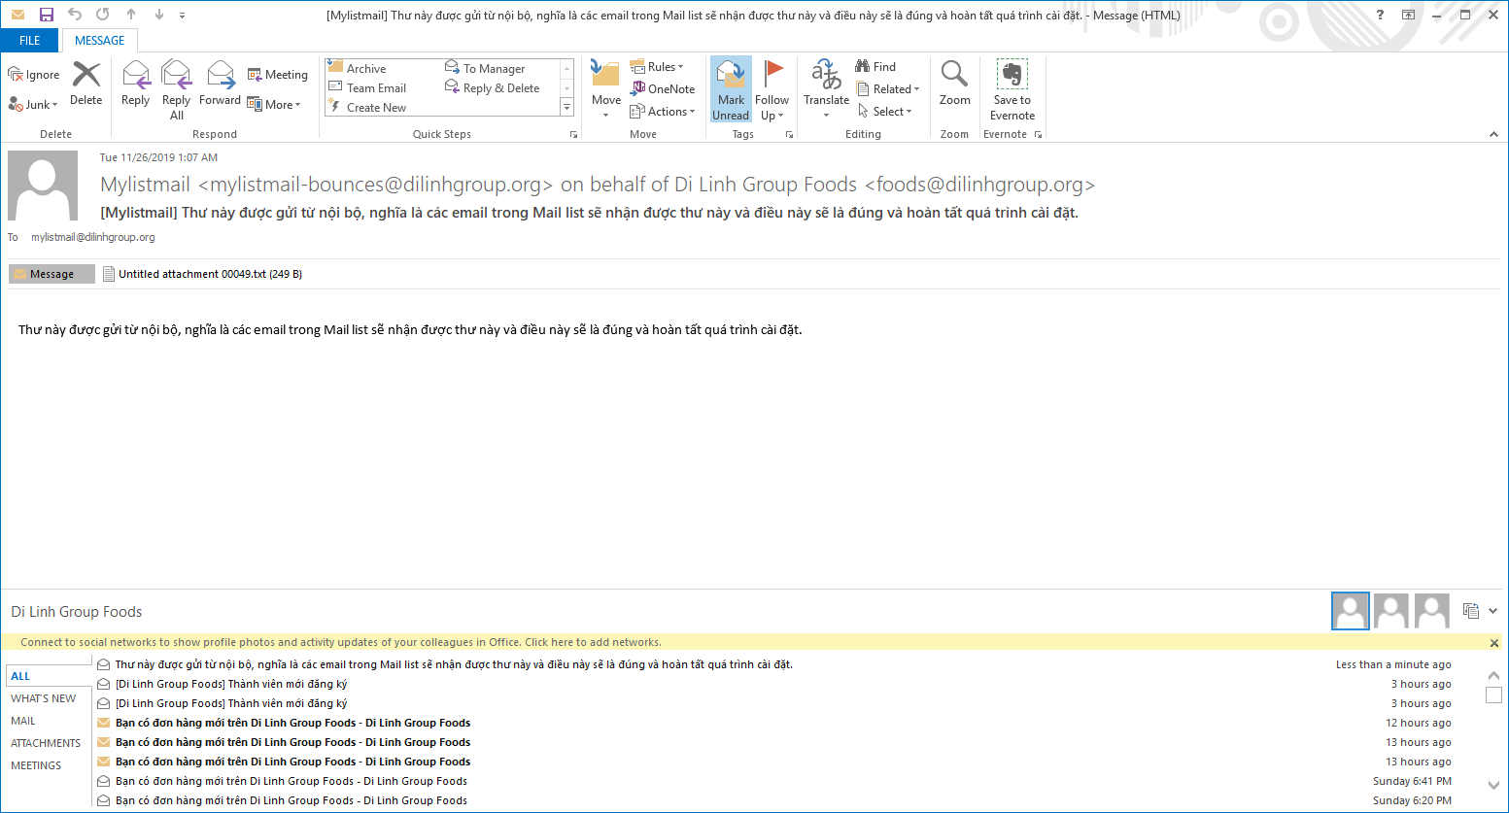1509x813 pixels.
Task: Open the Help question mark
Action: 1380,15
